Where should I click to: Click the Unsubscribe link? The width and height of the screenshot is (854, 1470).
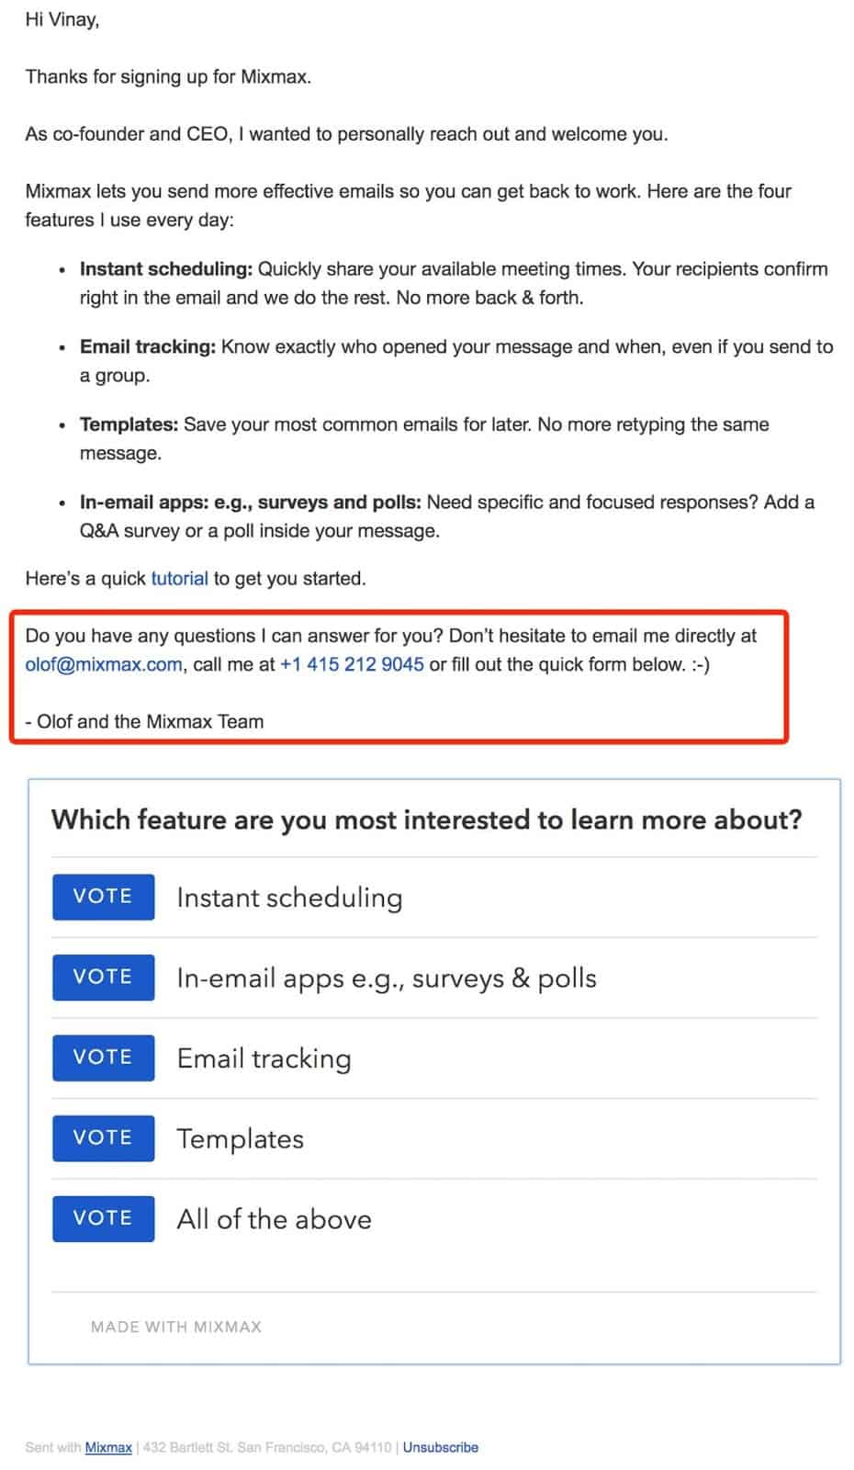(x=441, y=1447)
